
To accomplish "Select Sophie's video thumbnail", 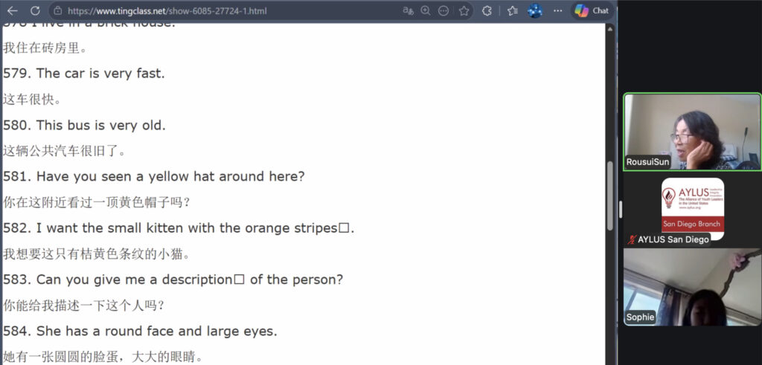I will [692, 287].
